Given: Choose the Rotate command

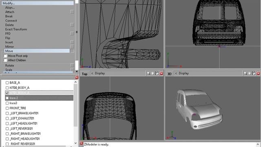Looking at the screenshot, I should (9, 65).
